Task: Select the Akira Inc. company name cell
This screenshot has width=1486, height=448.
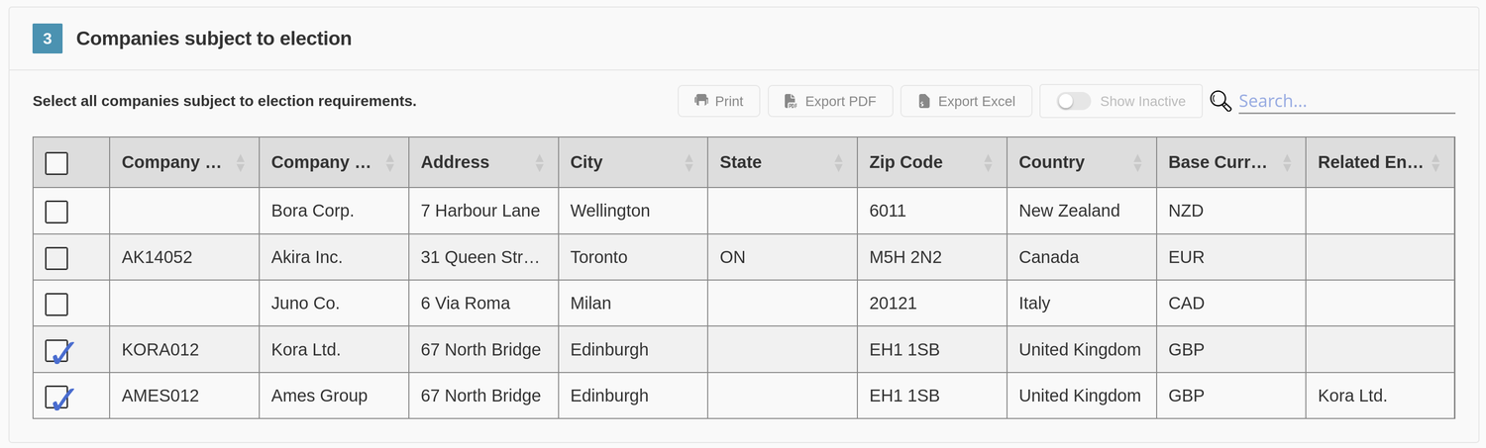Action: (x=334, y=257)
